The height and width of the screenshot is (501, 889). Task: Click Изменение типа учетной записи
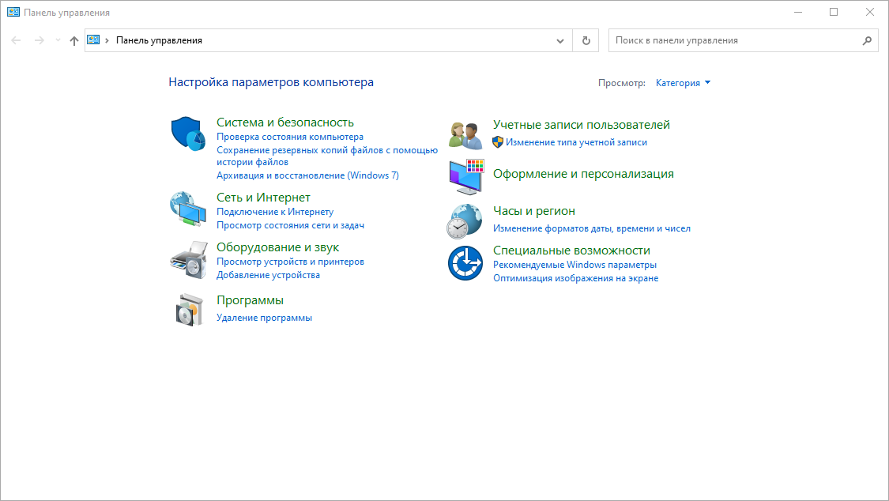click(x=577, y=142)
